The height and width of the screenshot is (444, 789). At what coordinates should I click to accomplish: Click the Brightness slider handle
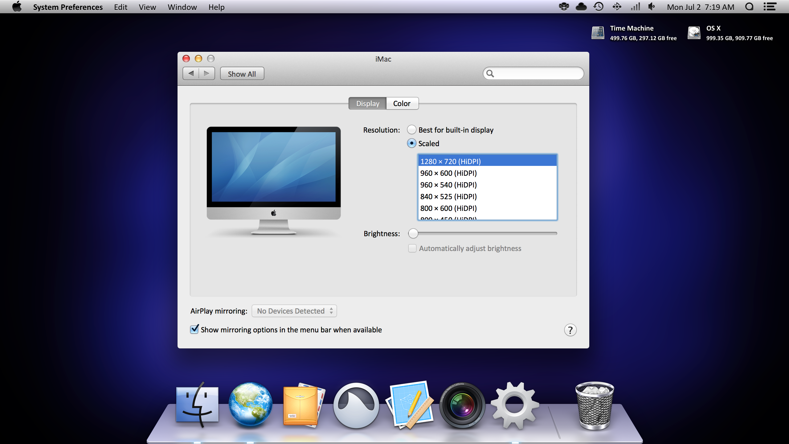(413, 233)
